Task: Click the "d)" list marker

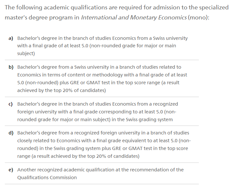Action: [11, 133]
